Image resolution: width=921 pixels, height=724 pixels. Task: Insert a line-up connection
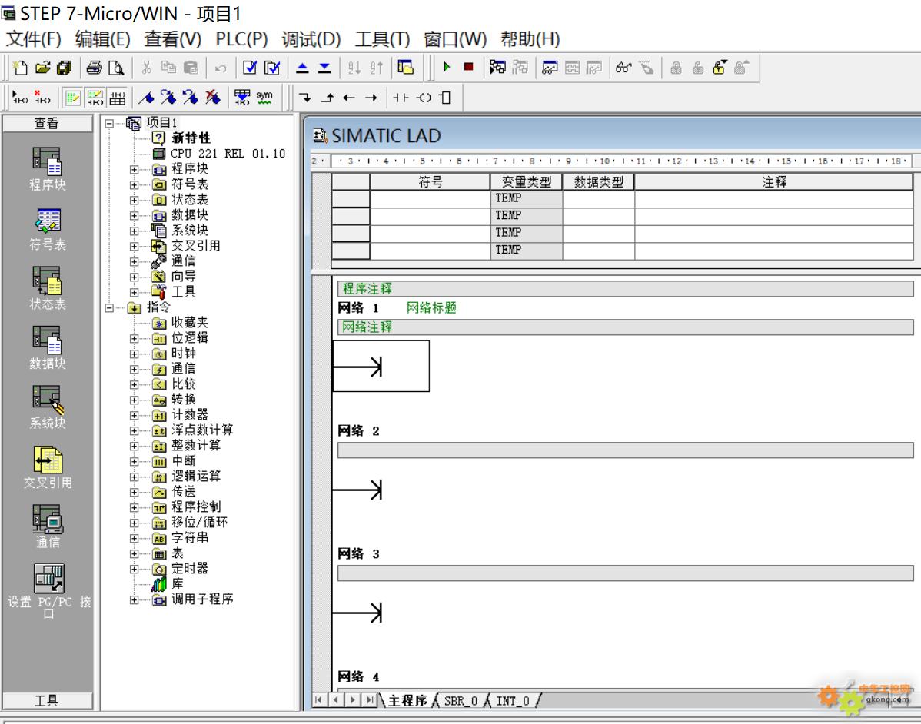tap(328, 98)
